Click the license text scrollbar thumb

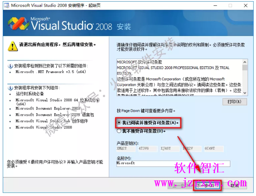pos(245,68)
